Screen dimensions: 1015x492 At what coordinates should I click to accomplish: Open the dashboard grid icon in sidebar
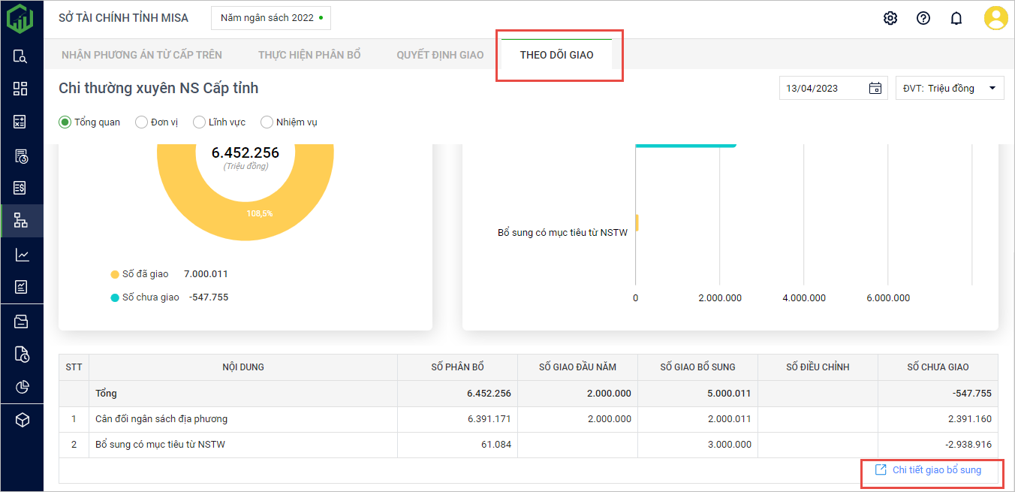21,89
